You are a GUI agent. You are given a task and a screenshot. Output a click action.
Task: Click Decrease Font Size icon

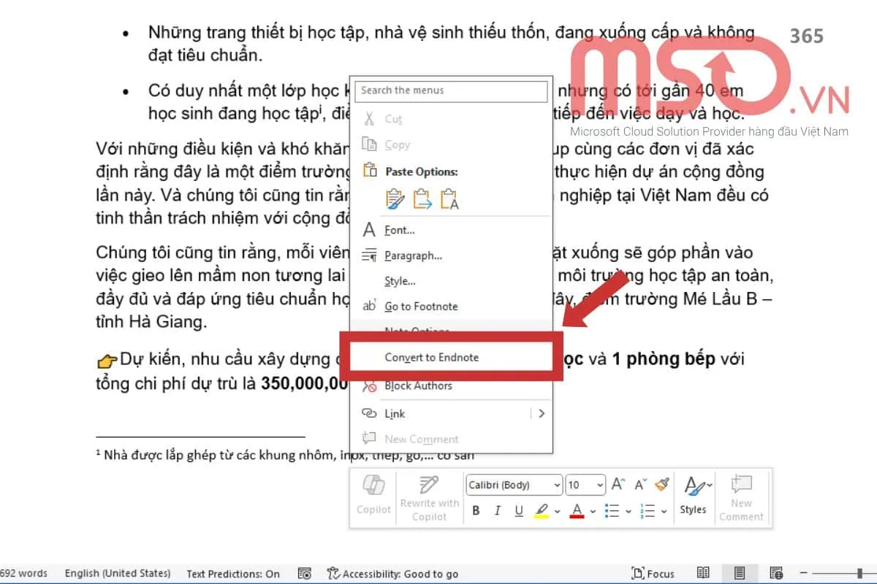pyautogui.click(x=640, y=485)
